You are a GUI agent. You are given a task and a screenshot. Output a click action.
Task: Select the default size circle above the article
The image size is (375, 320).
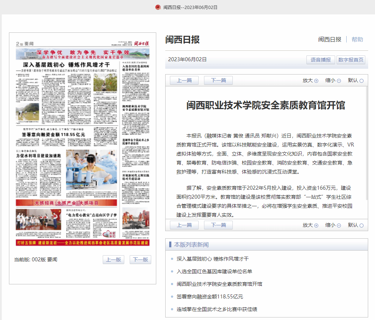click(361, 81)
